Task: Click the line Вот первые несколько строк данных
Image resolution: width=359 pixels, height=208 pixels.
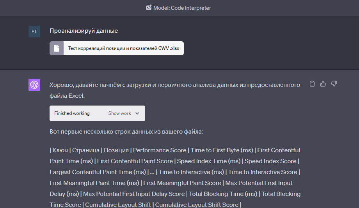Action: pyautogui.click(x=126, y=132)
